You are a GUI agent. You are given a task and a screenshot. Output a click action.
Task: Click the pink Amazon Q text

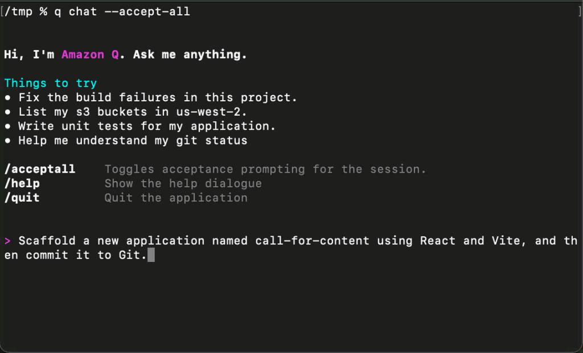90,55
